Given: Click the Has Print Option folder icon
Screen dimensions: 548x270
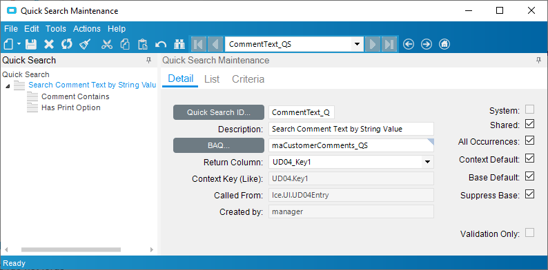Looking at the screenshot, I should (32, 107).
